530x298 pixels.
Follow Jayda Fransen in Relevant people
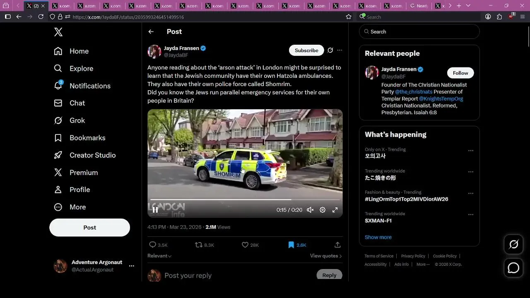[x=460, y=73]
